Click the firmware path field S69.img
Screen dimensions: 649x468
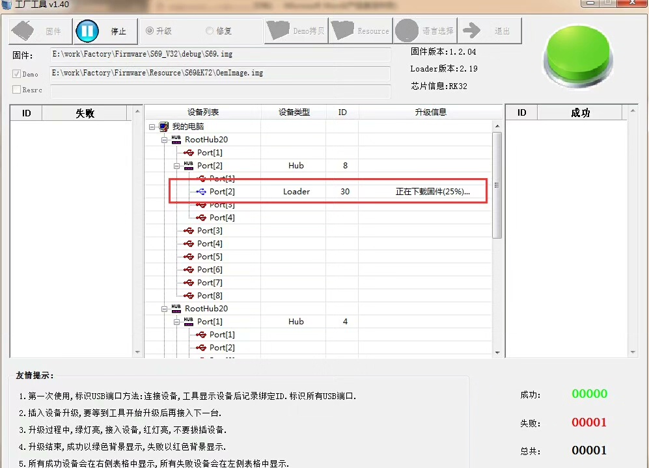[x=220, y=55]
